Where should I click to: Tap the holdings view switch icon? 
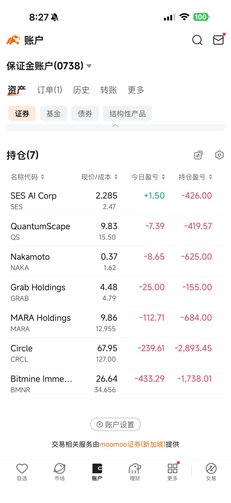pos(198,155)
